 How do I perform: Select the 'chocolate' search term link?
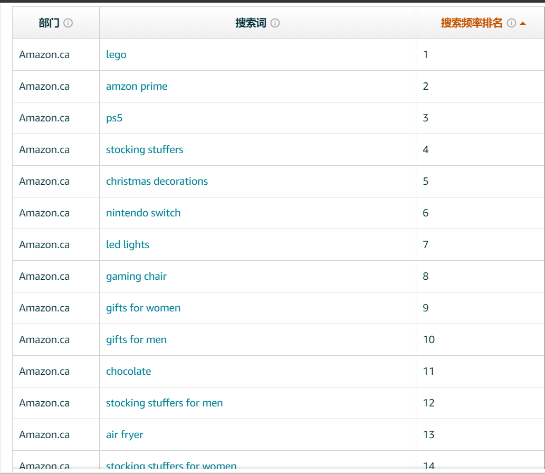click(128, 372)
